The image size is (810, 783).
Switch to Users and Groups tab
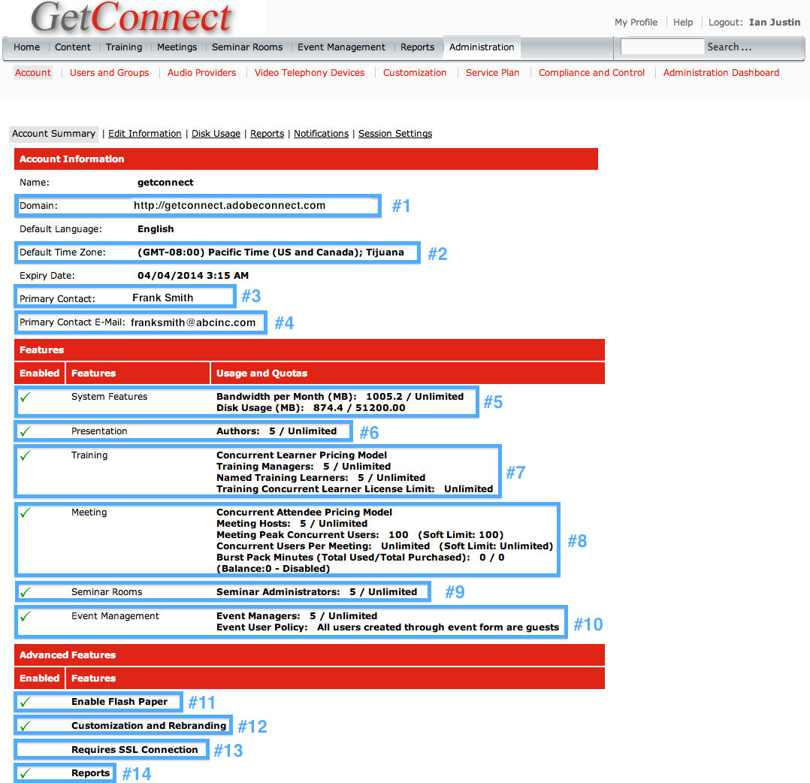(109, 73)
